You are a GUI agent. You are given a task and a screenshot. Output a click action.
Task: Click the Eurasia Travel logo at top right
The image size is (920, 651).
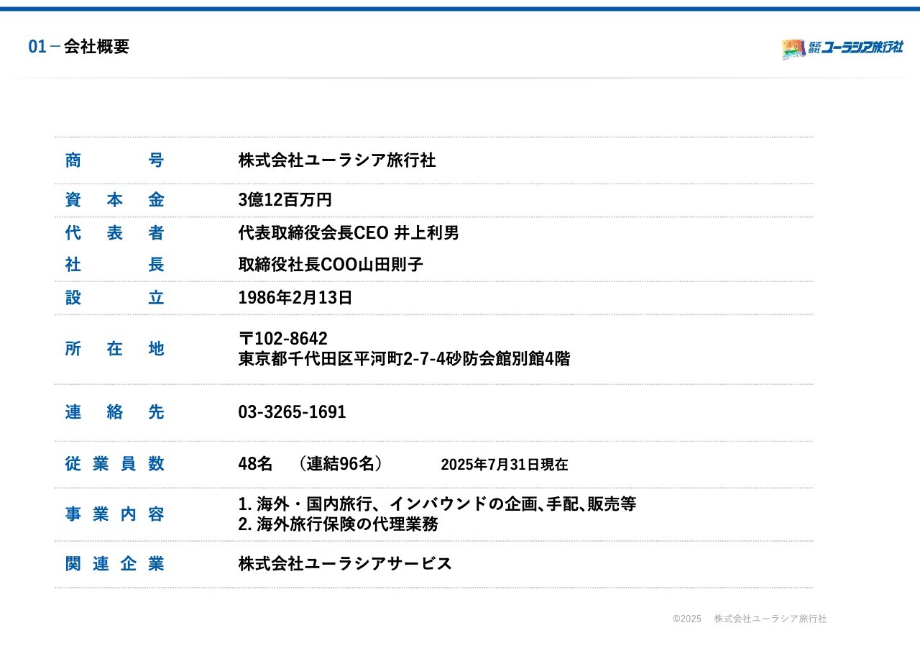pos(842,48)
